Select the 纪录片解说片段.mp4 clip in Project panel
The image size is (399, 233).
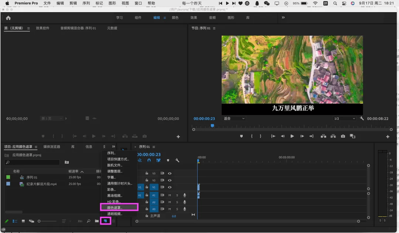[42, 184]
